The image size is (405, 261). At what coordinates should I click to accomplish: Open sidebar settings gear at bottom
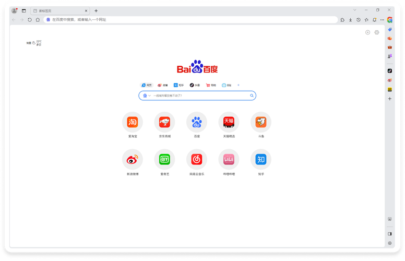click(390, 243)
